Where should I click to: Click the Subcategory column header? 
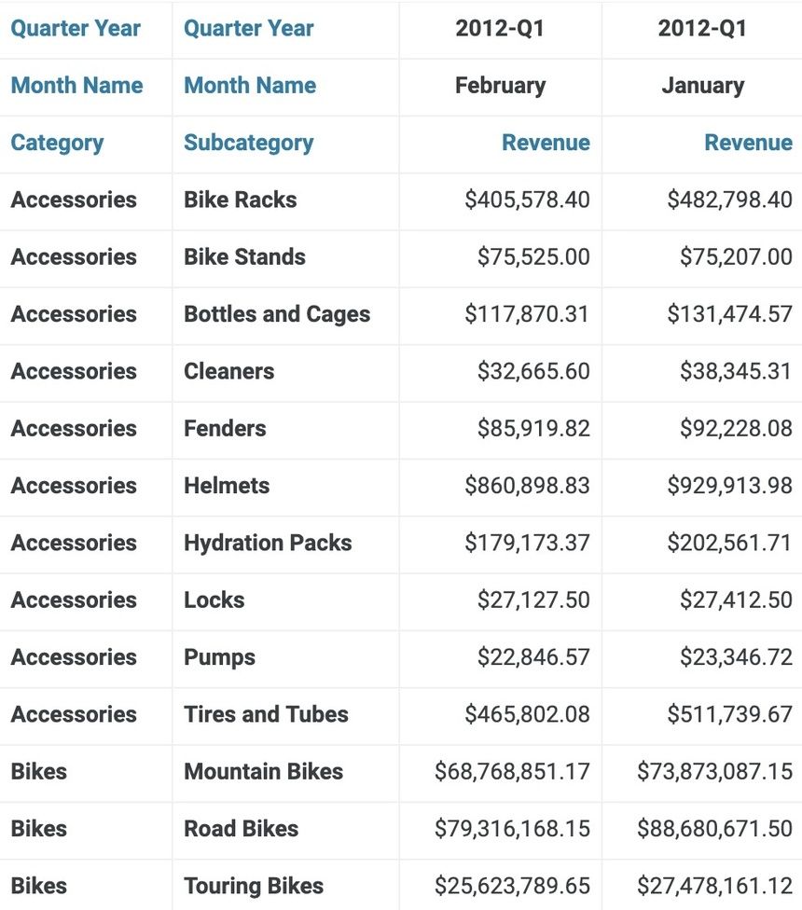coord(248,143)
